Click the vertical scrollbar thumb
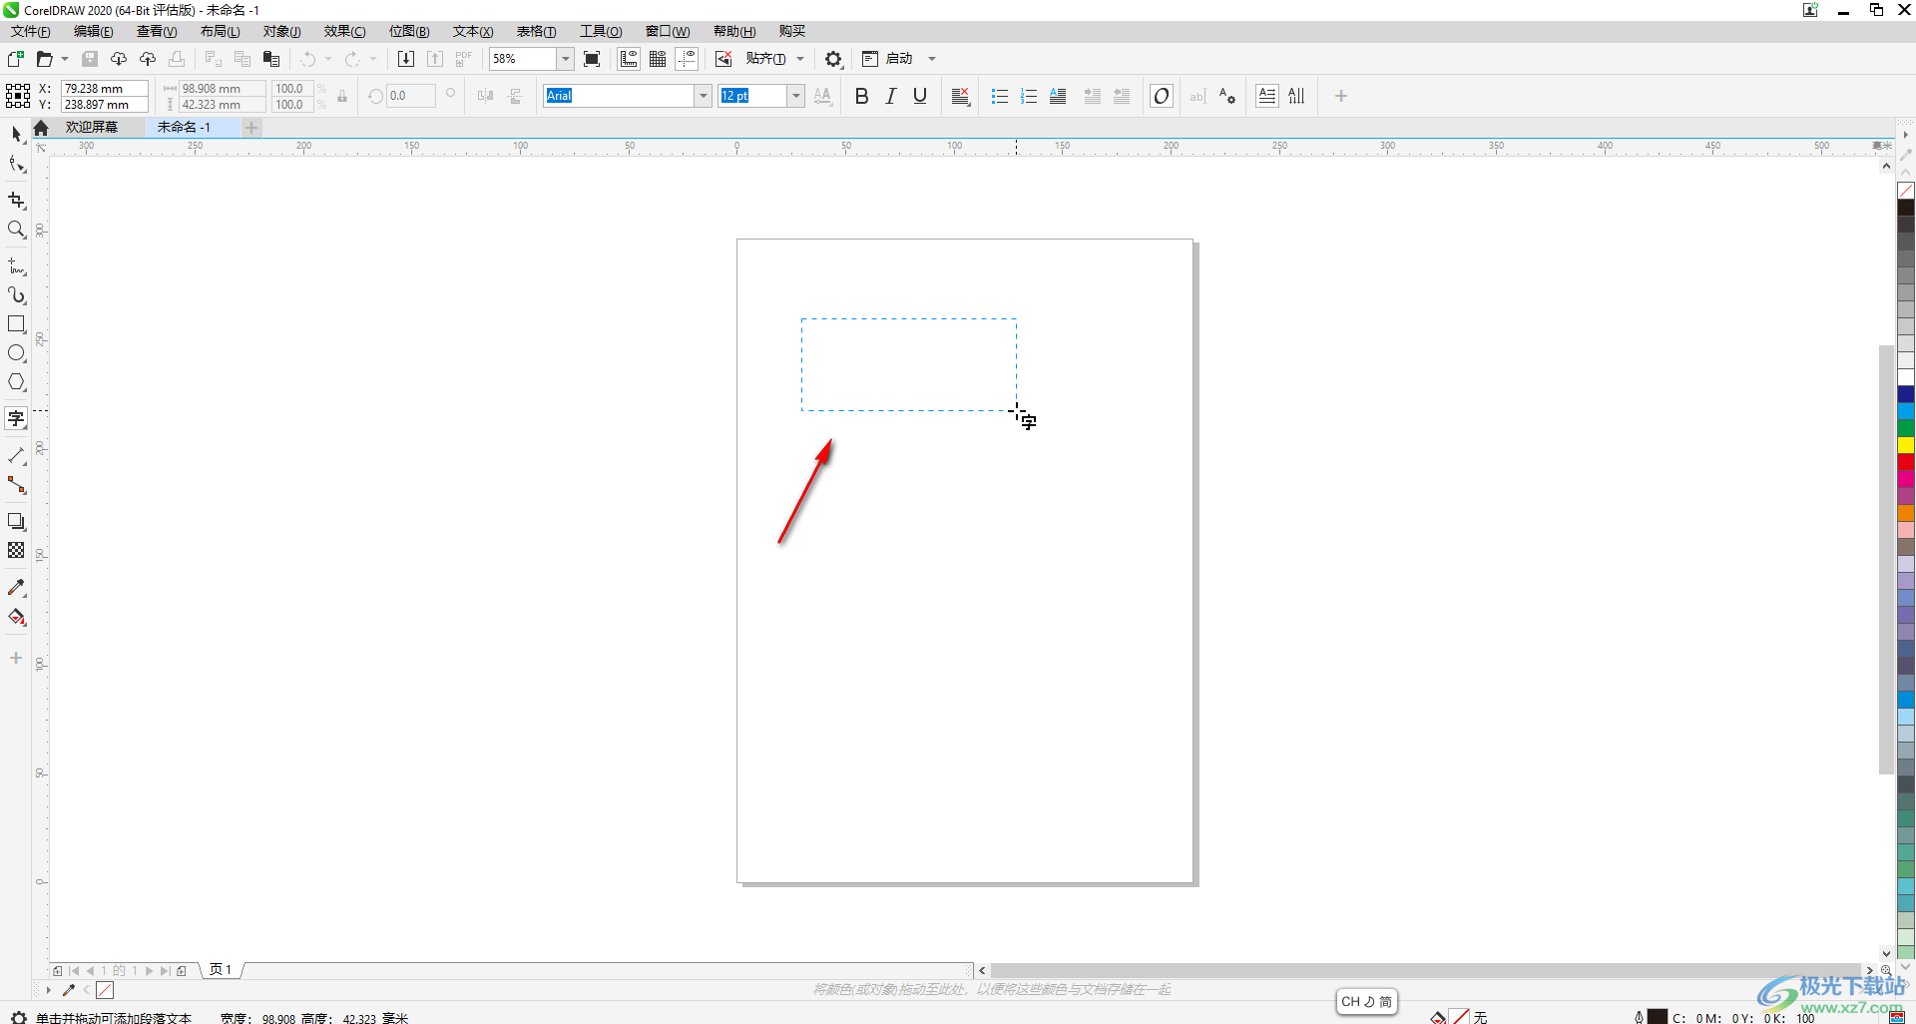Viewport: 1916px width, 1024px height. (x=1885, y=559)
